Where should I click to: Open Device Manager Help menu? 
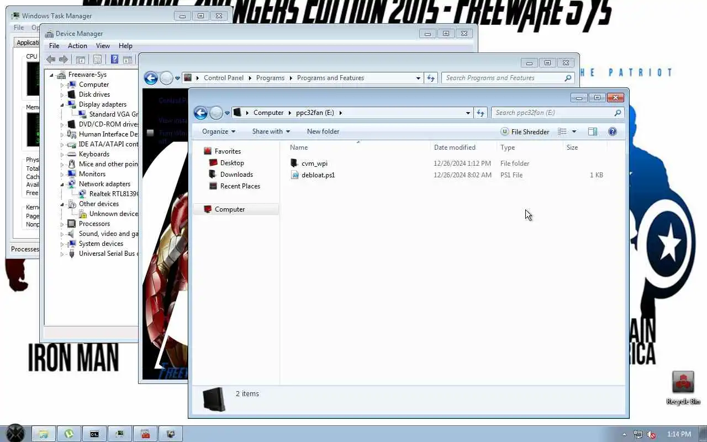coord(125,46)
